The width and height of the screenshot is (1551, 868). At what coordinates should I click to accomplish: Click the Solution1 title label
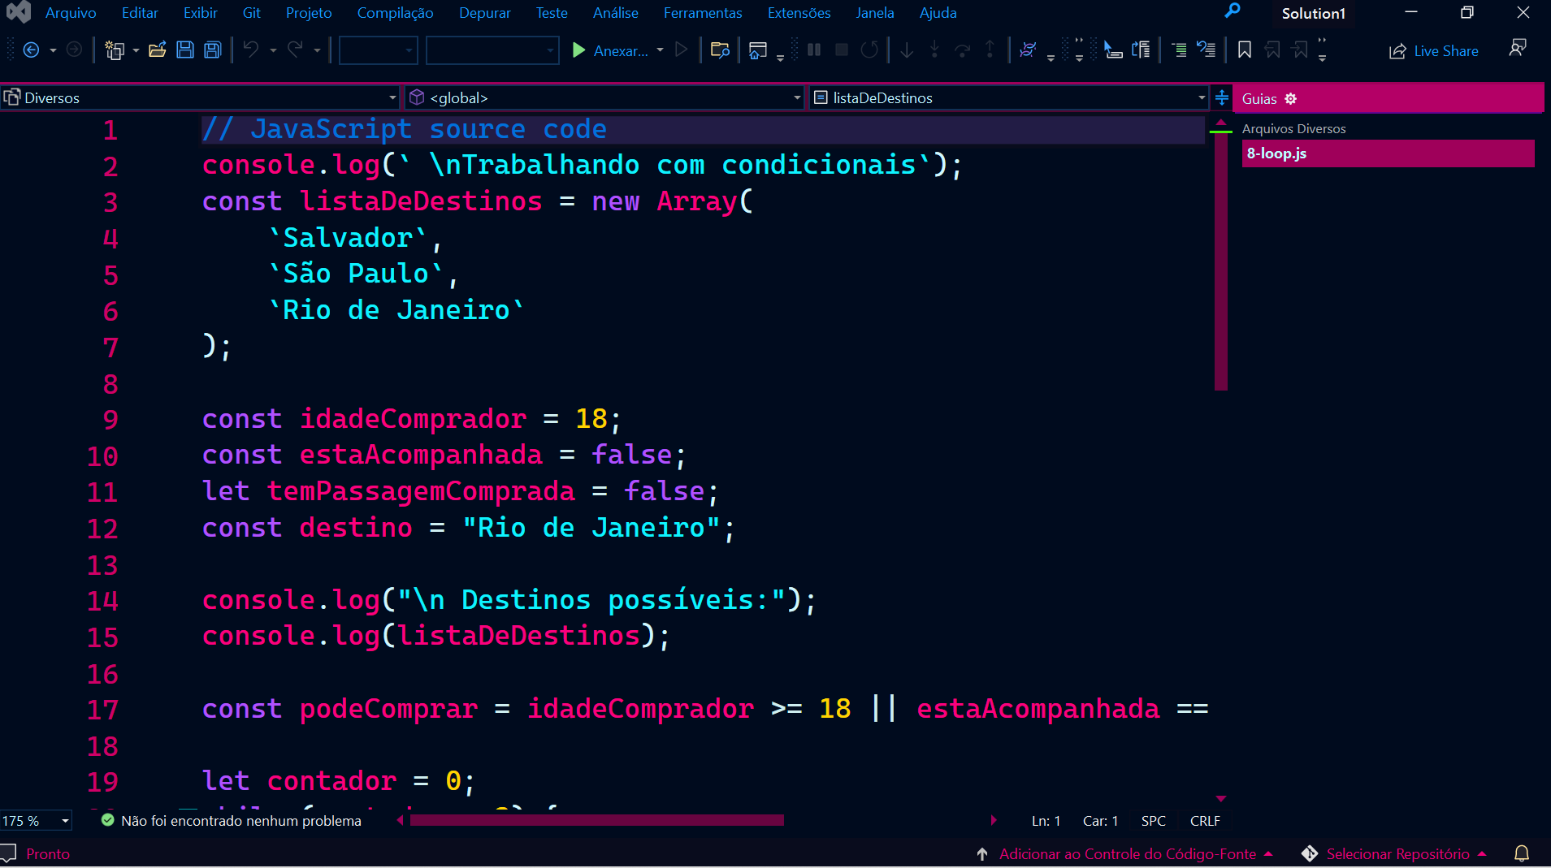[x=1313, y=13]
